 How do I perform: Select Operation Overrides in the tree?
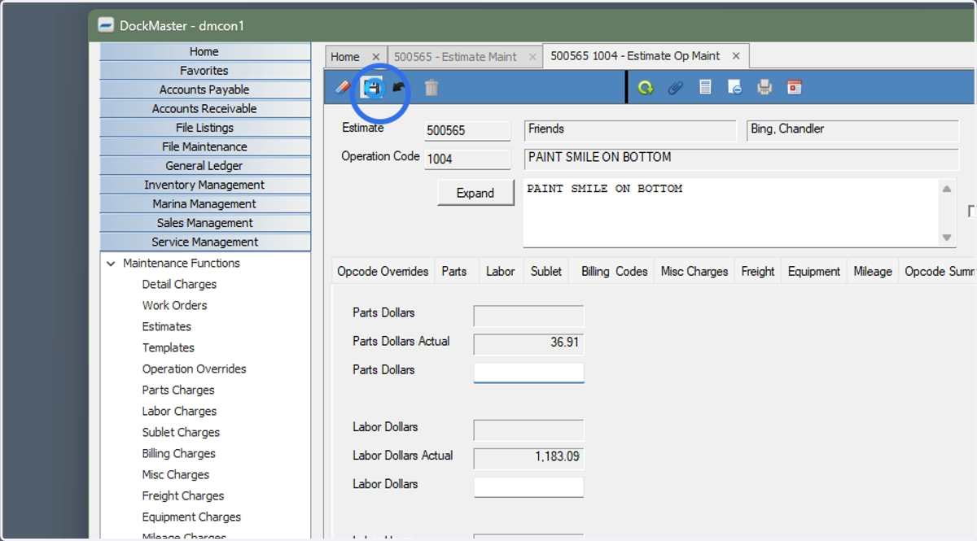(194, 369)
